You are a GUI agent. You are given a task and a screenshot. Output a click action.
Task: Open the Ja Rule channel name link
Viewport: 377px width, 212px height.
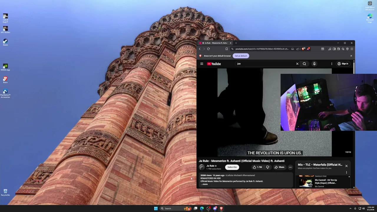coord(210,166)
